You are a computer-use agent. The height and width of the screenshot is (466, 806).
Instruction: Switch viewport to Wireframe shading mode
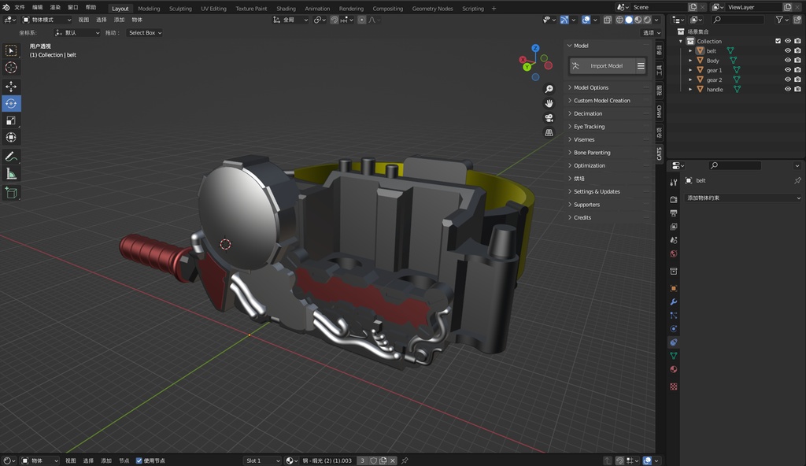point(619,20)
